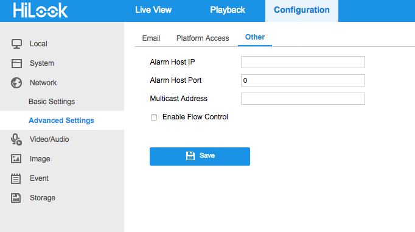This screenshot has width=415, height=232.
Task: Click the Storage floppy disk icon
Action: 16,198
